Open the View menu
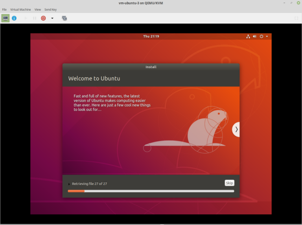Image resolution: width=302 pixels, height=225 pixels. (x=38, y=9)
